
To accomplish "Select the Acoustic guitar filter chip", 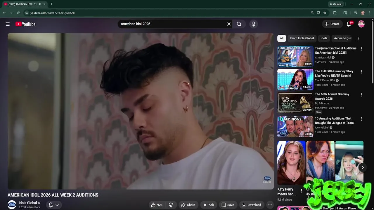I will click(x=342, y=38).
